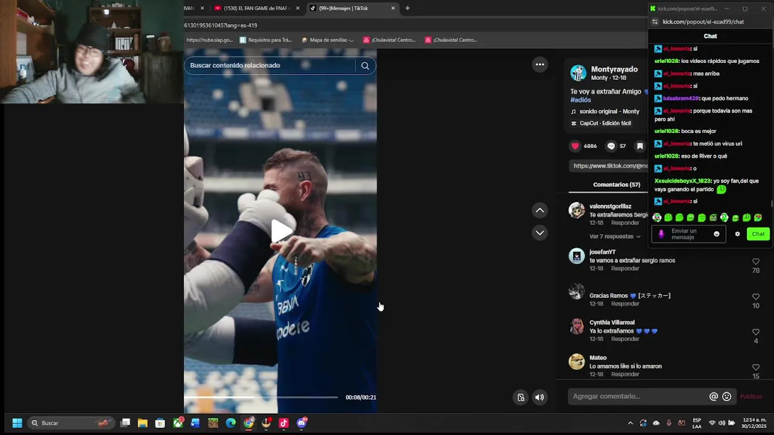
Task: Like josefanYT's comment heart
Action: coord(756,262)
